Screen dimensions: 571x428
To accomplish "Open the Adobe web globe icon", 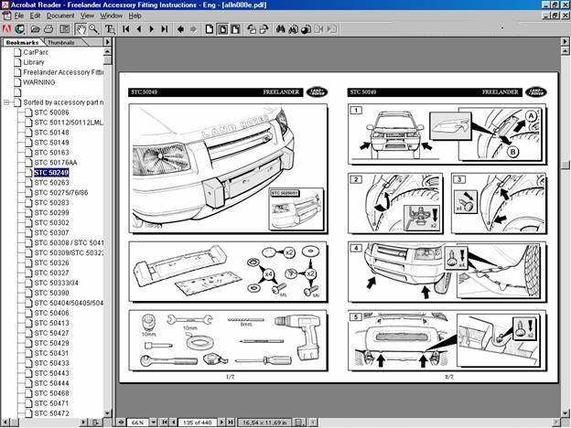I will (19, 29).
